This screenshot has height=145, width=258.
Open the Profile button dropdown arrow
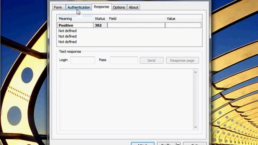click(178, 144)
